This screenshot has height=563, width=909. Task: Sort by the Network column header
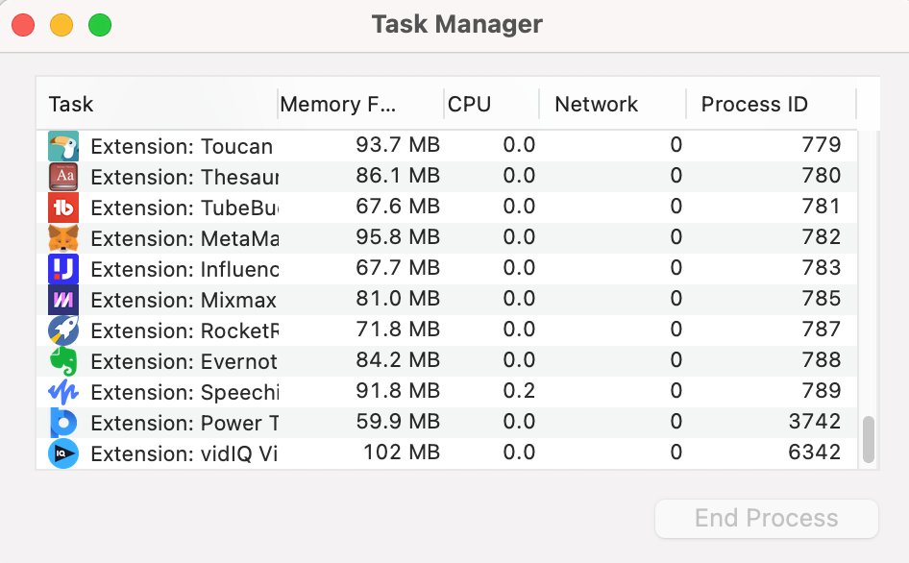tap(611, 104)
